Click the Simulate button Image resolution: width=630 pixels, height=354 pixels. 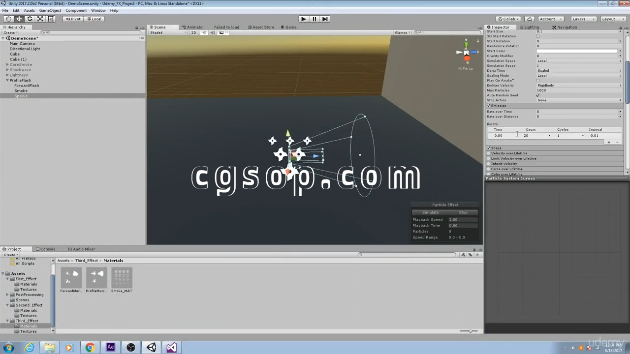[x=430, y=212]
